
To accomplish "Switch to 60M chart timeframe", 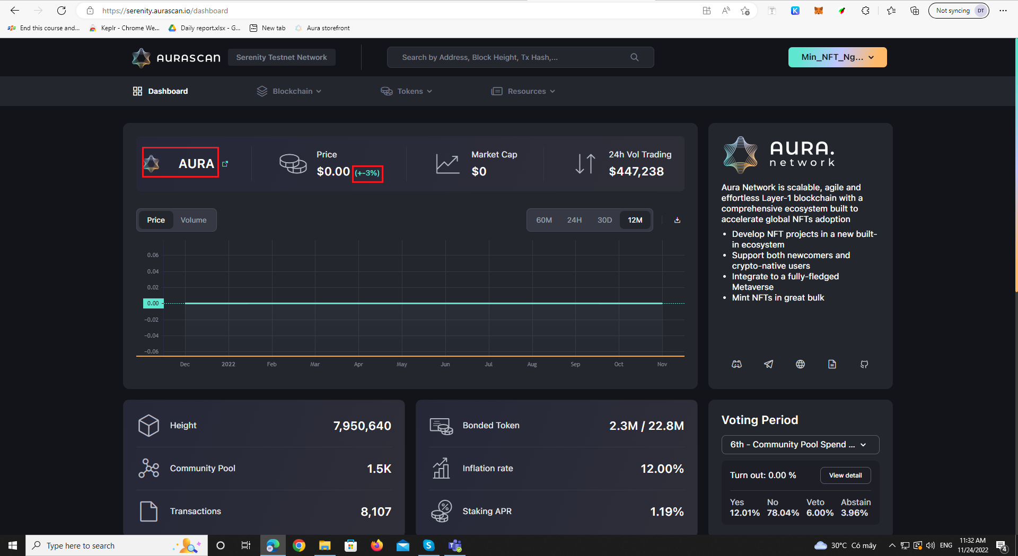I will point(544,219).
